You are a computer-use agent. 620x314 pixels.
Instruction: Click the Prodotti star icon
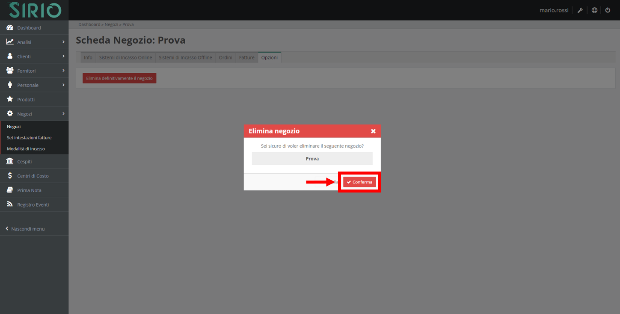click(10, 99)
